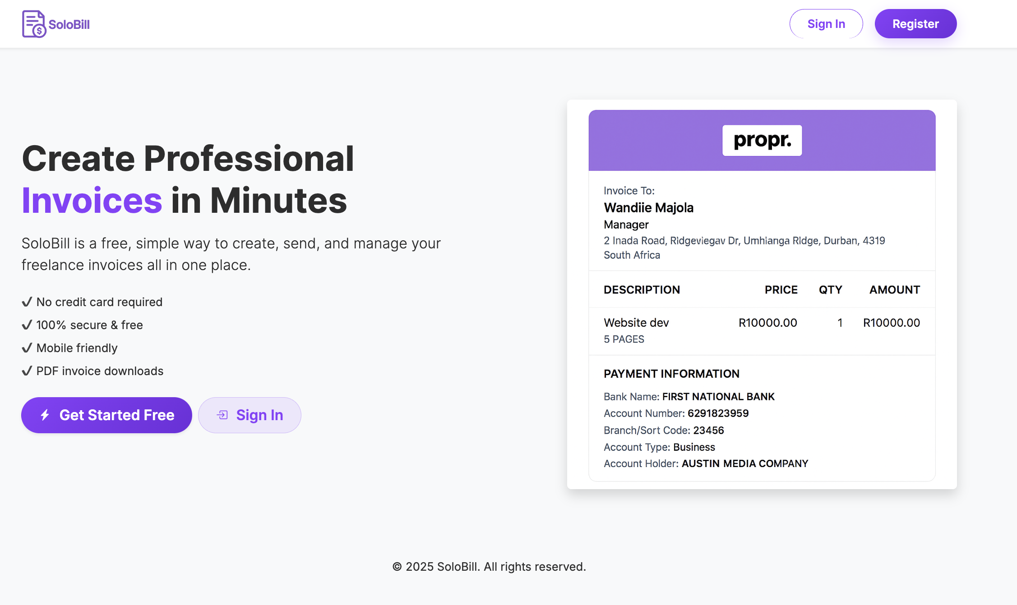The image size is (1017, 605).
Task: Click the purple Invoices headline word
Action: [x=92, y=200]
